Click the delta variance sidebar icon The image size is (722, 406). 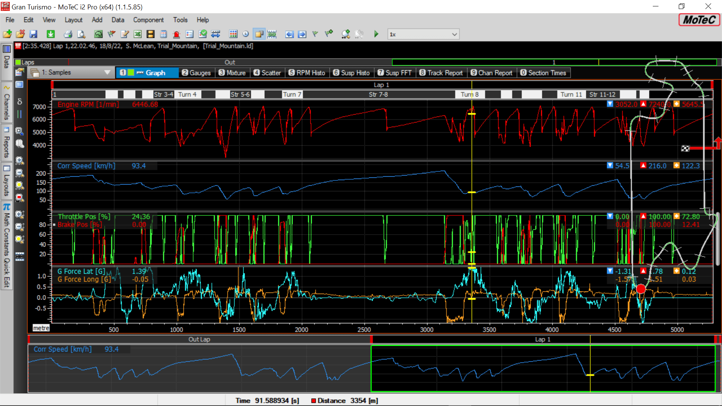pyautogui.click(x=20, y=101)
